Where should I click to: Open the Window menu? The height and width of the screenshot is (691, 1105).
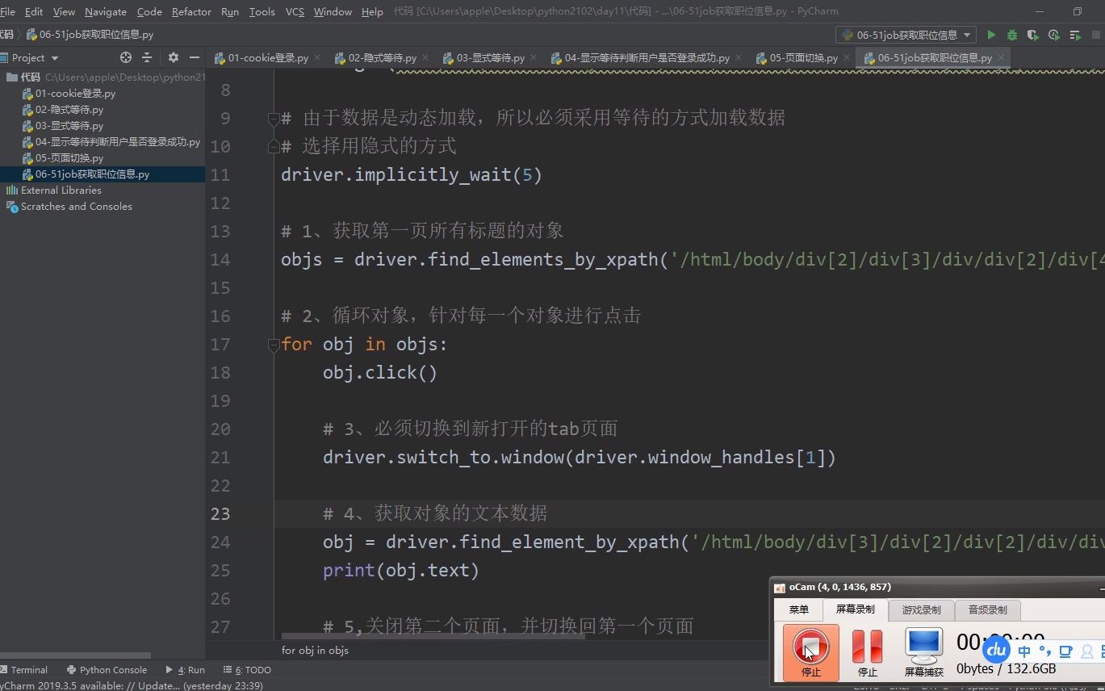pos(333,11)
